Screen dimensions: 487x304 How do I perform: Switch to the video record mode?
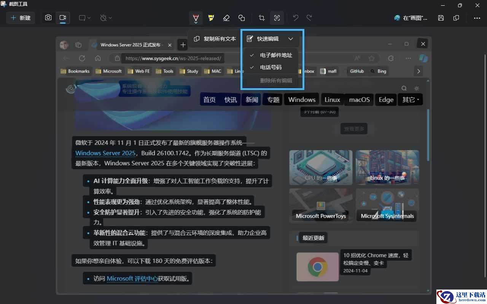[x=63, y=18]
